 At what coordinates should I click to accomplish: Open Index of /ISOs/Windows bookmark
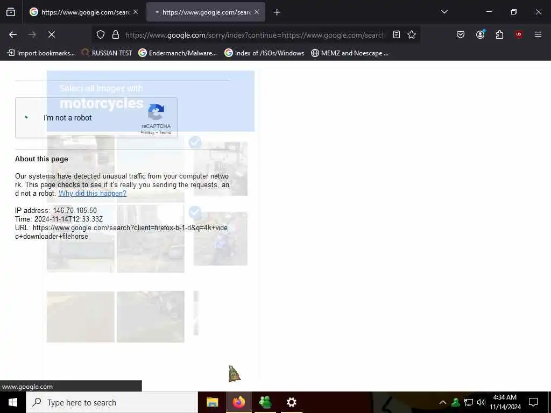click(264, 53)
